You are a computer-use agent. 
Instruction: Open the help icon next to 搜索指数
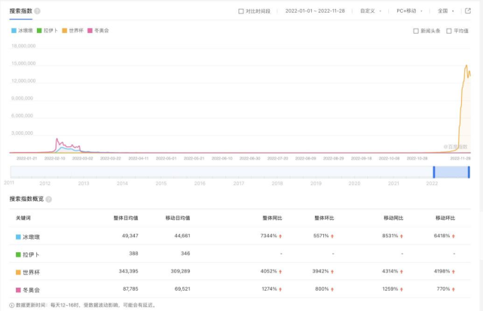(x=37, y=11)
